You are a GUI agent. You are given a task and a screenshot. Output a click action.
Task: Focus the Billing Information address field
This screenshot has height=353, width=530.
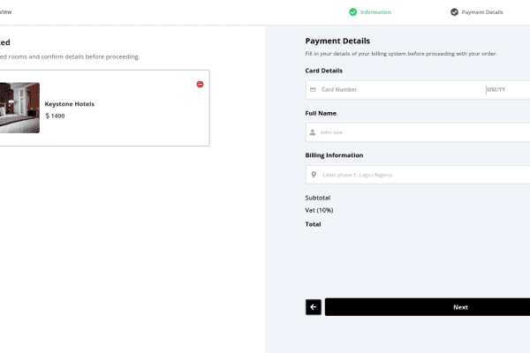[418, 175]
